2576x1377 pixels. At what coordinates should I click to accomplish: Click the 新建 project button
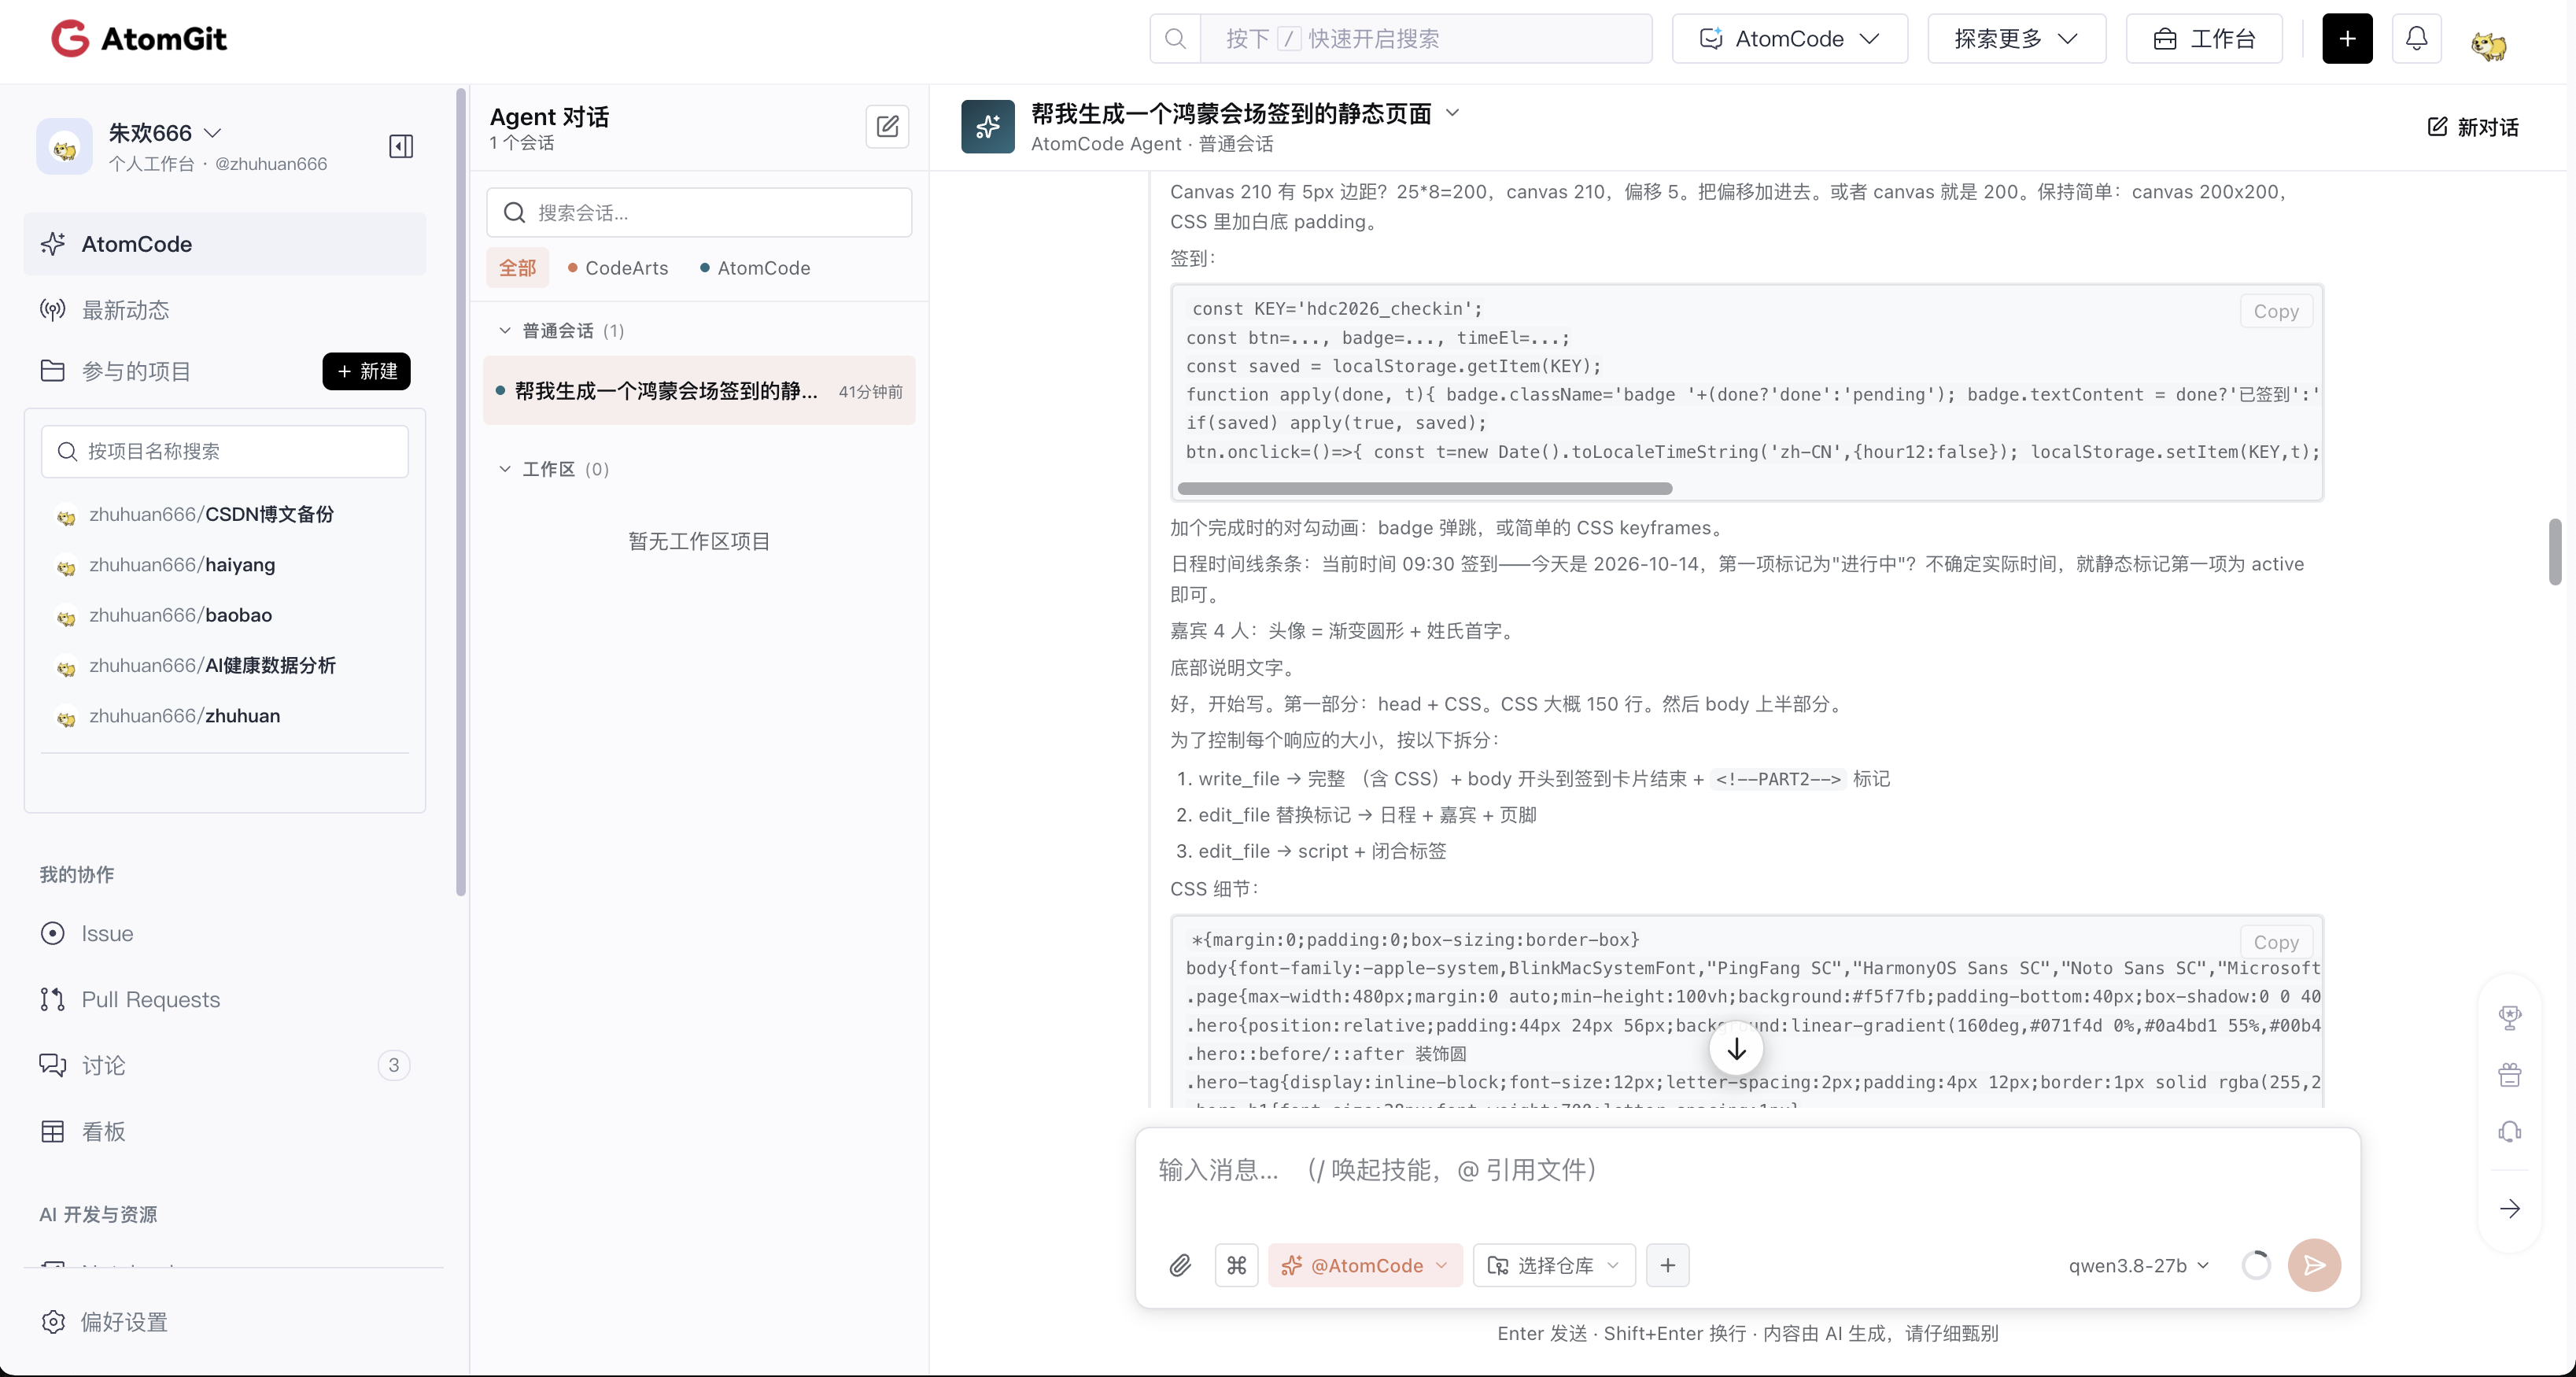[x=366, y=371]
